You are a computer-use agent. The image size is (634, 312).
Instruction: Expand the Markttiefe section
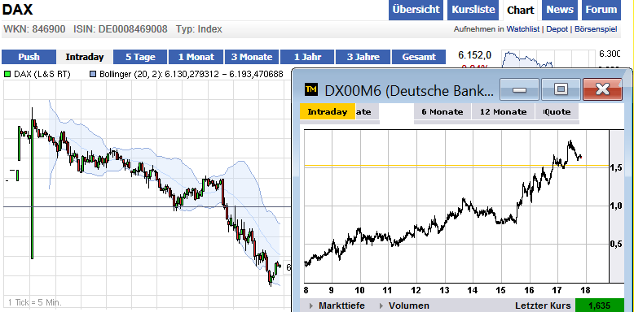tap(337, 306)
